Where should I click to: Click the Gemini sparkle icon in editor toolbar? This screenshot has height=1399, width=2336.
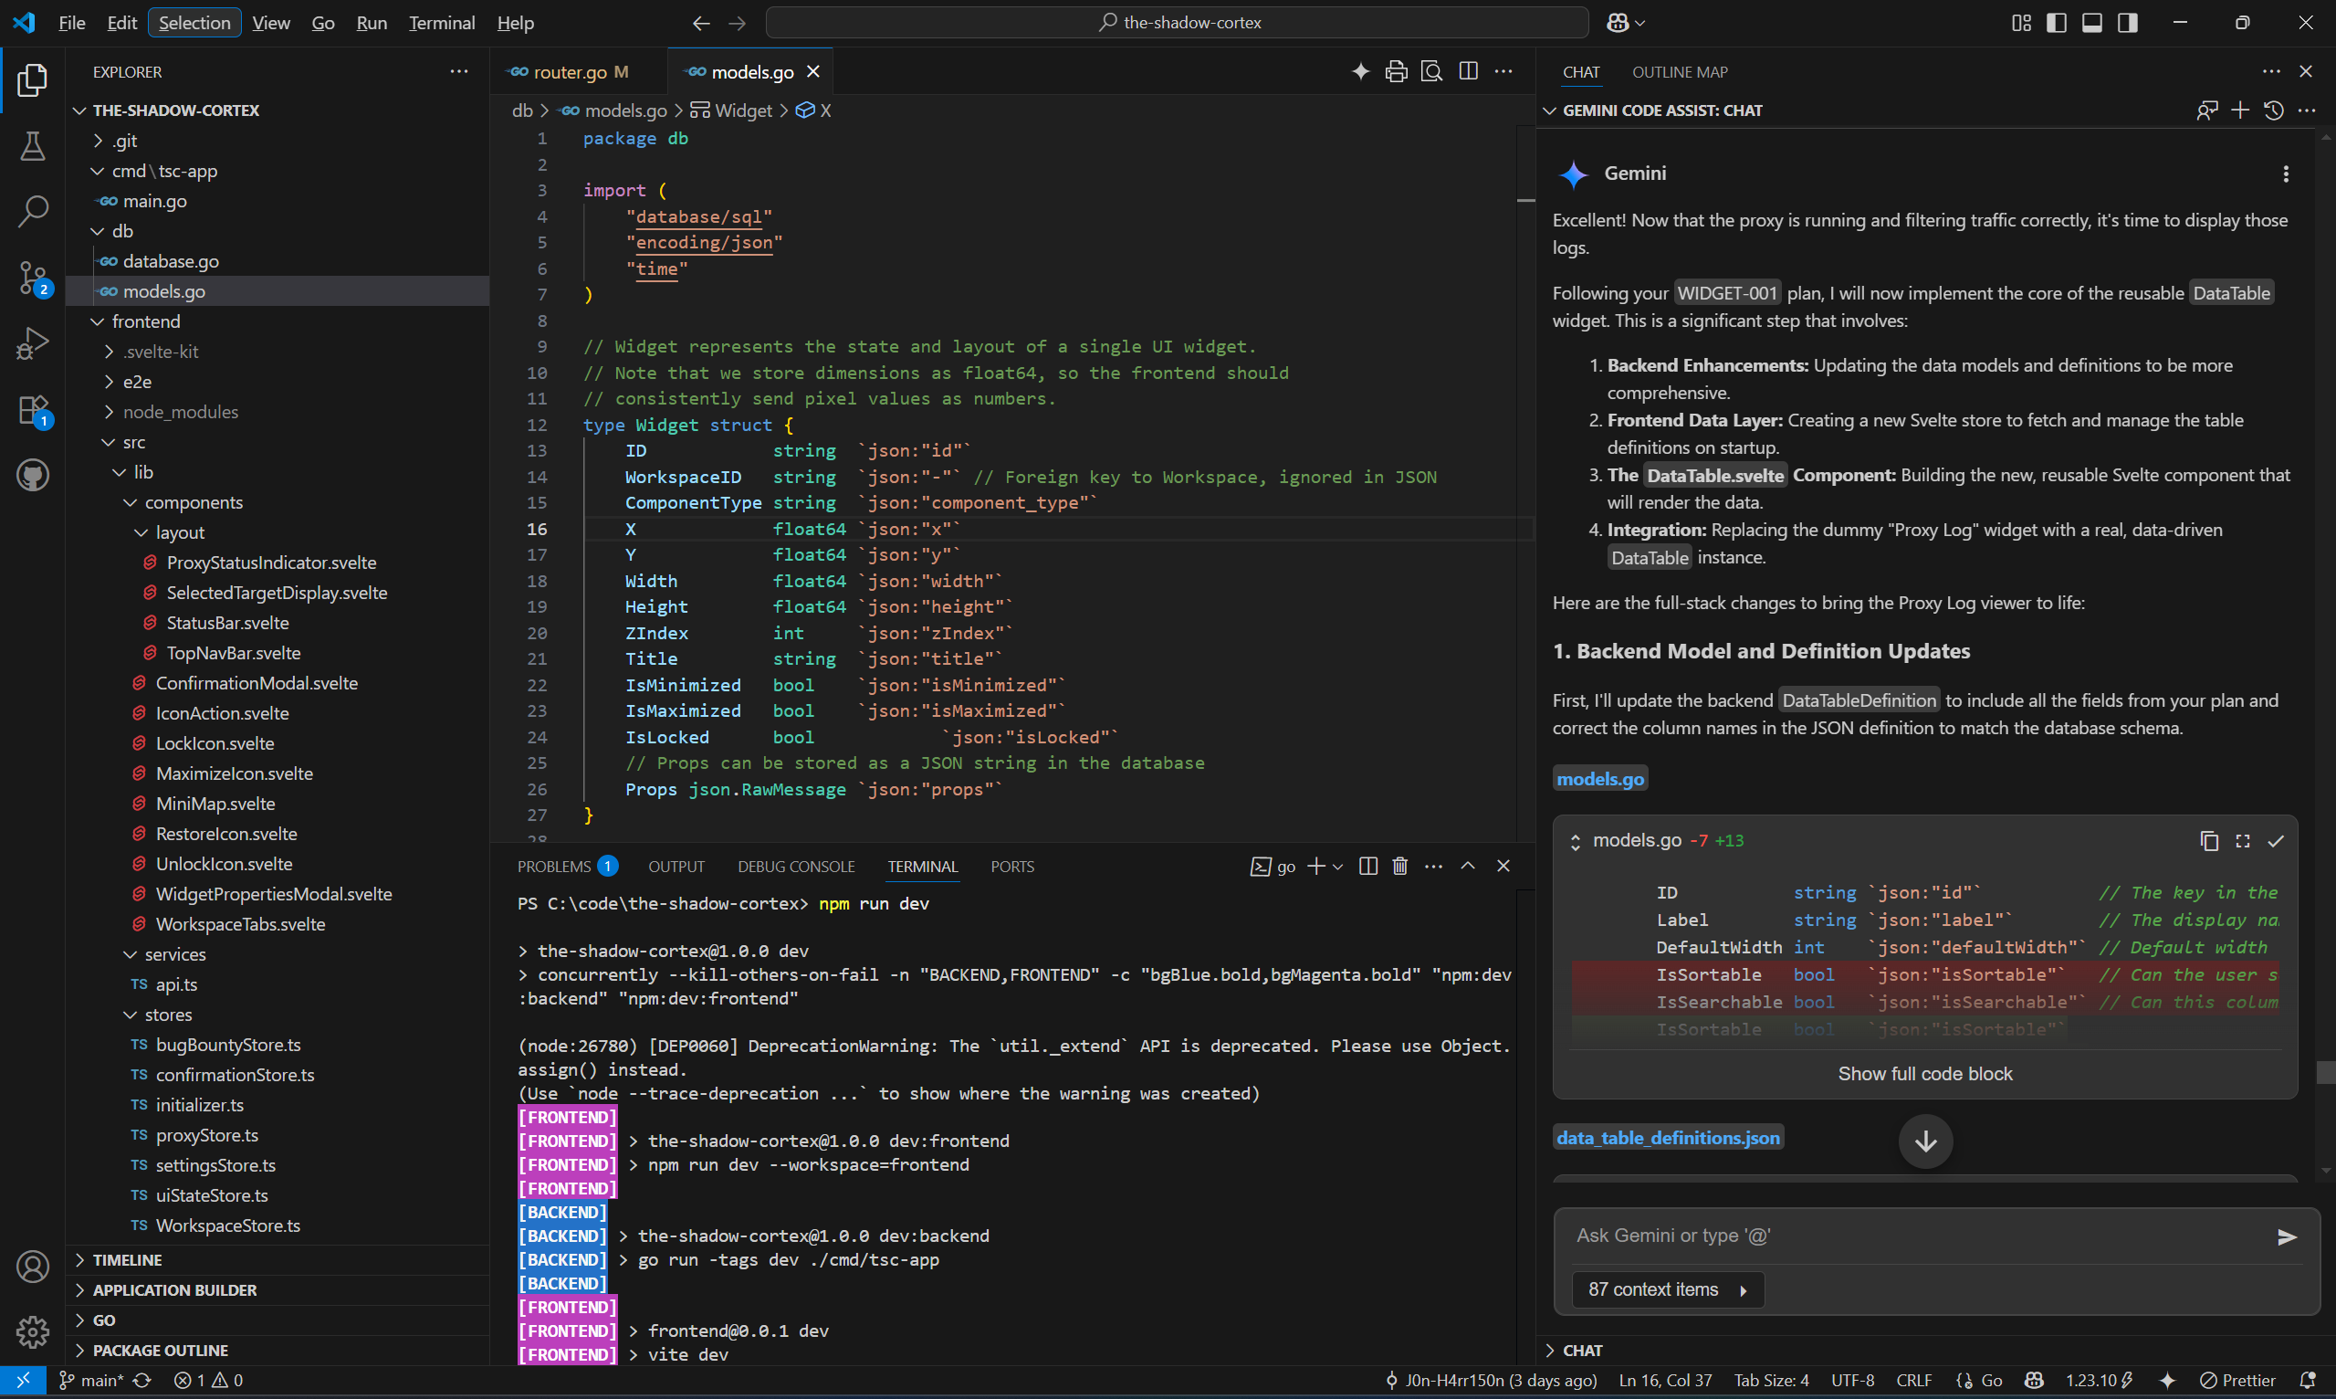click(x=1360, y=71)
